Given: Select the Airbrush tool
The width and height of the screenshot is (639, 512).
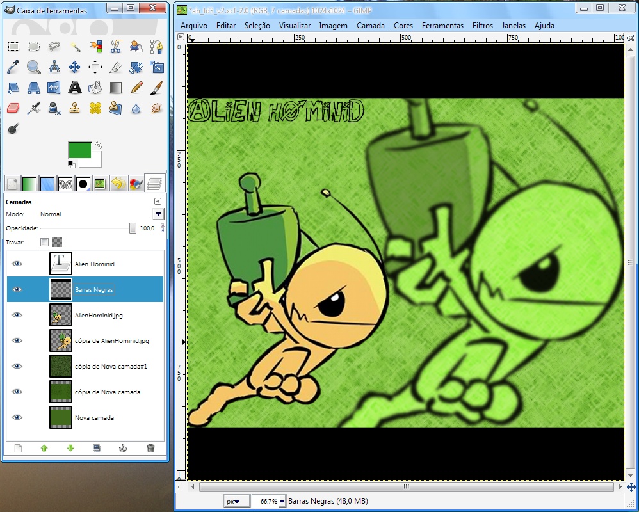Looking at the screenshot, I should (33, 108).
